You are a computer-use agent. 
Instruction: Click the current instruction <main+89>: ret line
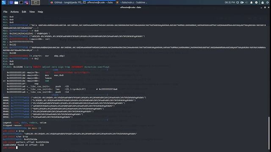(26, 81)
